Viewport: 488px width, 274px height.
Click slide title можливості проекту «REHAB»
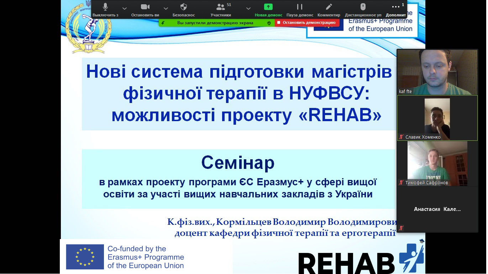coord(246,116)
